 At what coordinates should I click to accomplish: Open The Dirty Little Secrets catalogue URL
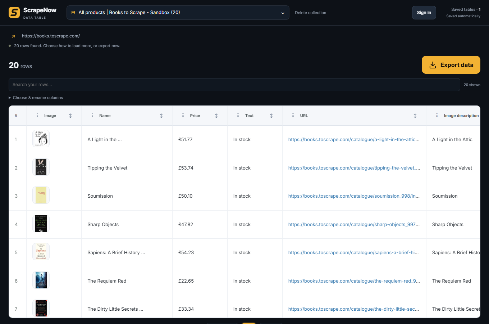coord(353,309)
